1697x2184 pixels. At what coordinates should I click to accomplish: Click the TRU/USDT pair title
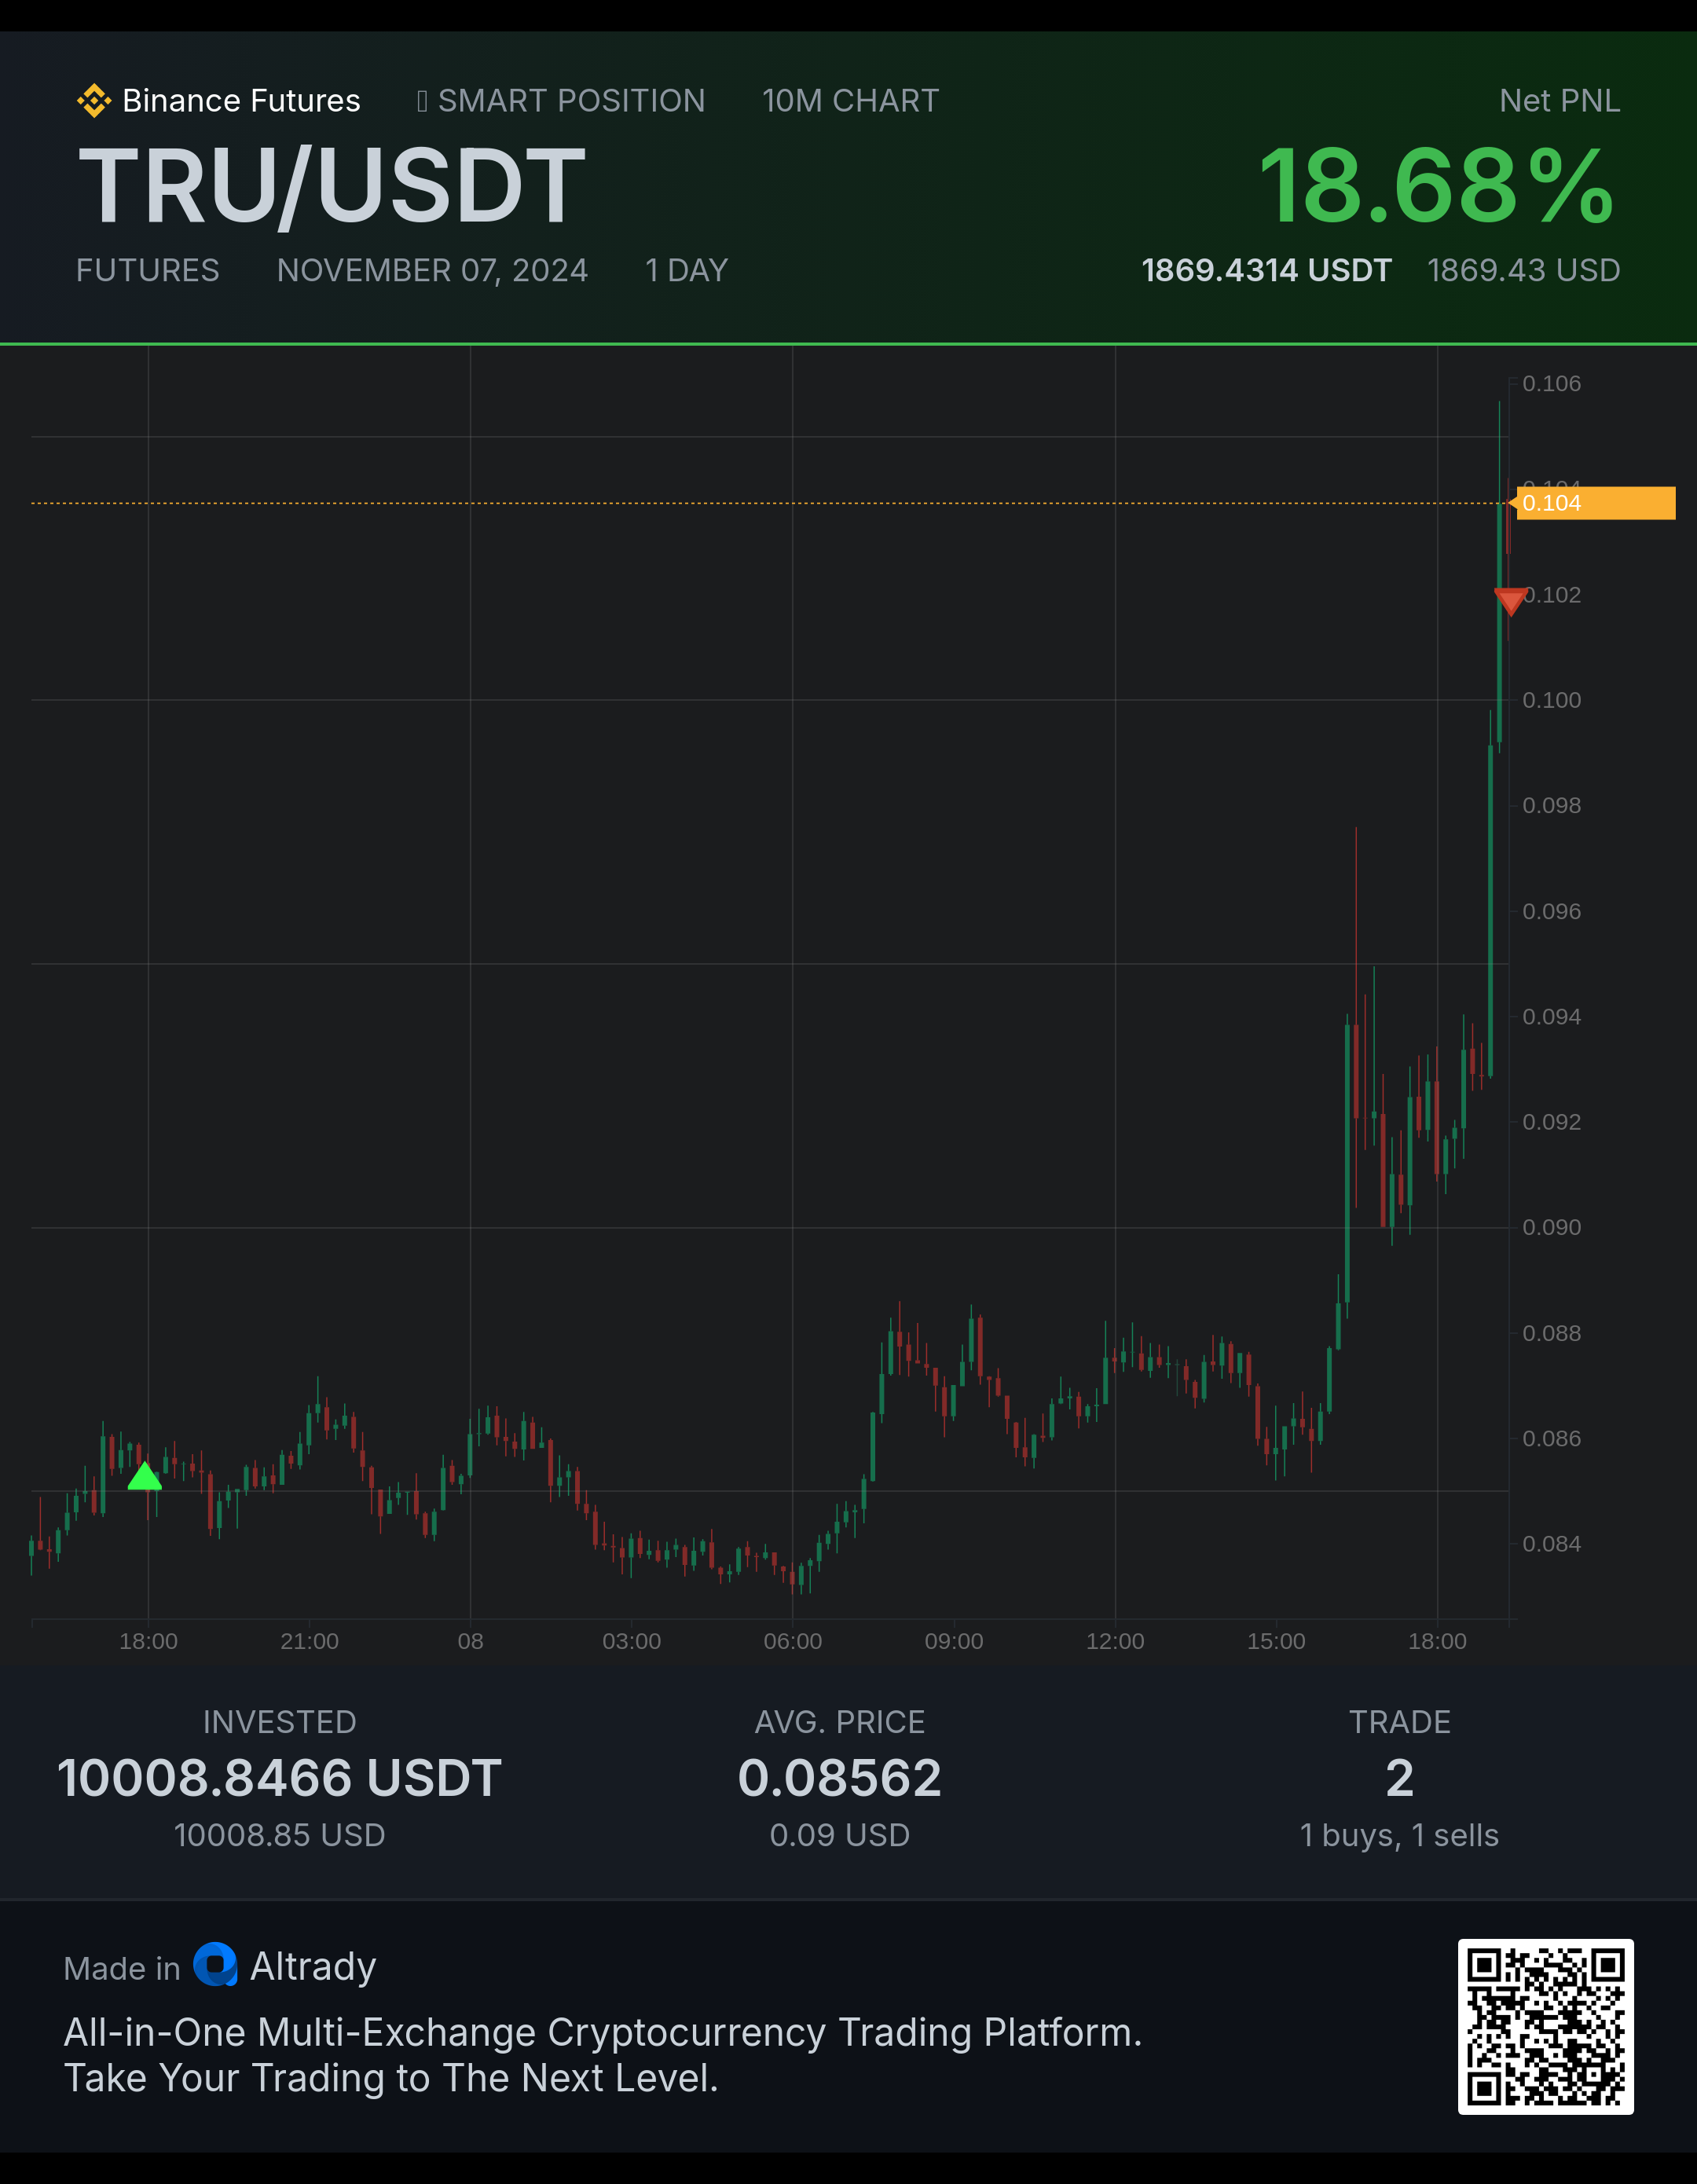point(332,186)
